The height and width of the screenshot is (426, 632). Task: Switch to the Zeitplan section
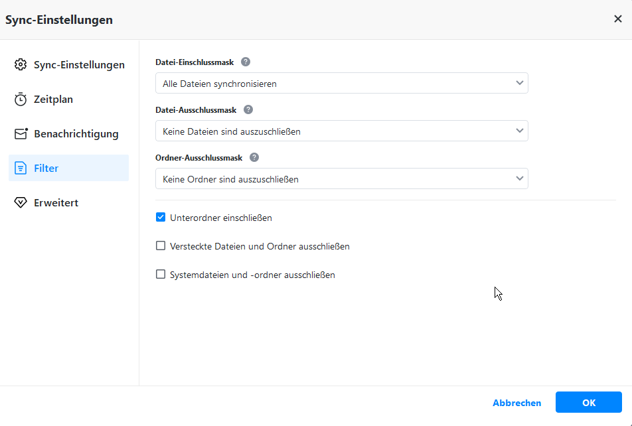[x=54, y=100]
